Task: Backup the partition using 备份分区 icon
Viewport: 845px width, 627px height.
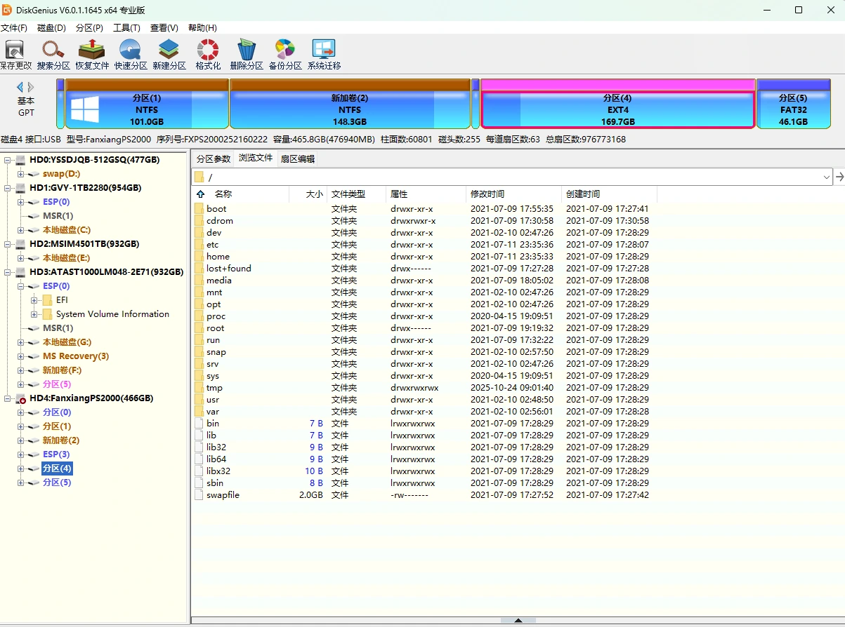Action: tap(284, 53)
